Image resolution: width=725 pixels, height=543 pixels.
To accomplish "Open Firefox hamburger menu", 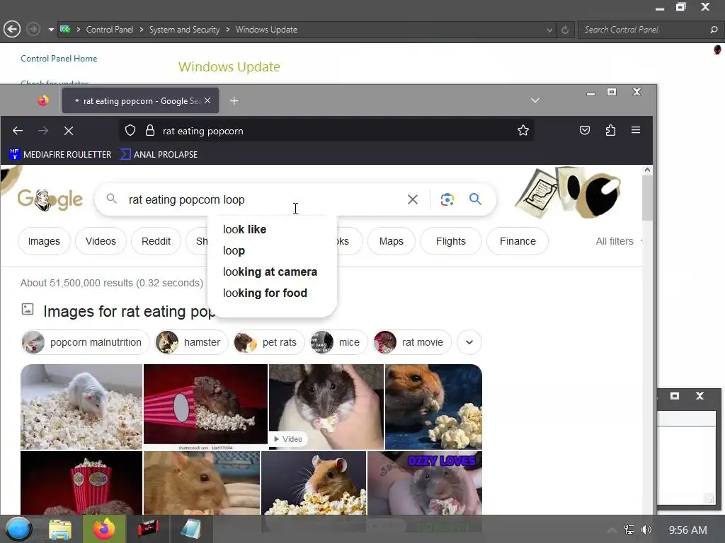I will click(636, 130).
